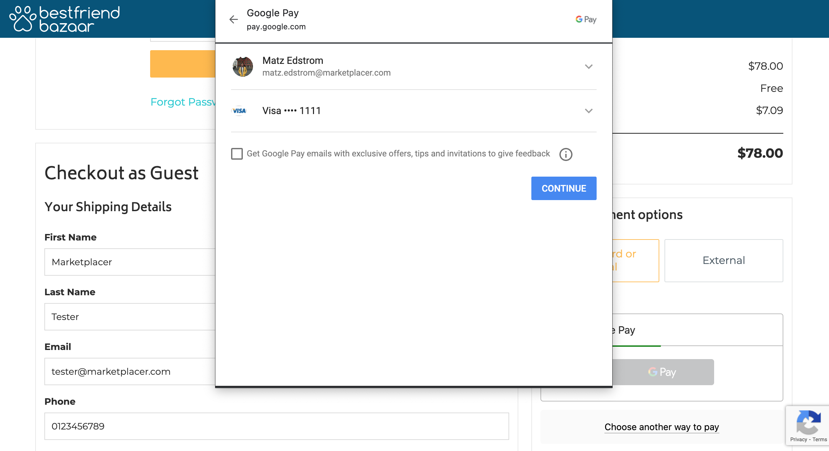Screen dimensions: 829x451
Task: Click the Visa •••• 1111 card label
Action: tap(291, 111)
